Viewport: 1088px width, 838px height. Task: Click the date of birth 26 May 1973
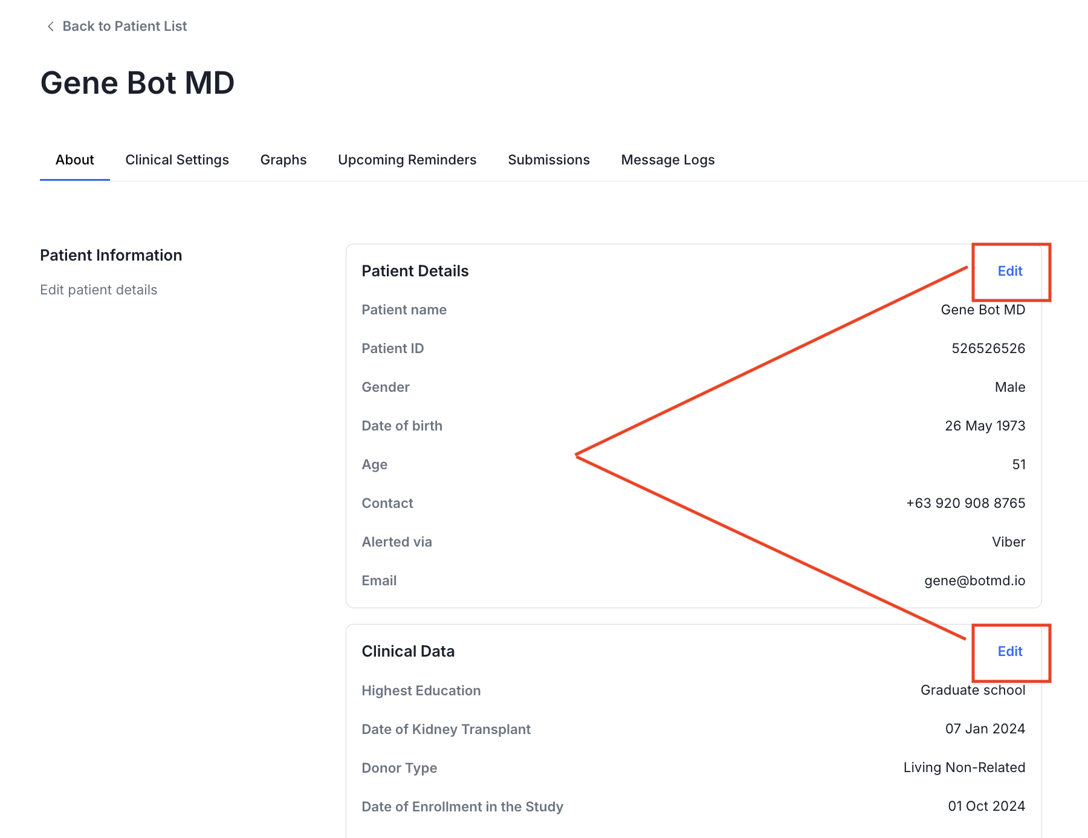point(985,426)
